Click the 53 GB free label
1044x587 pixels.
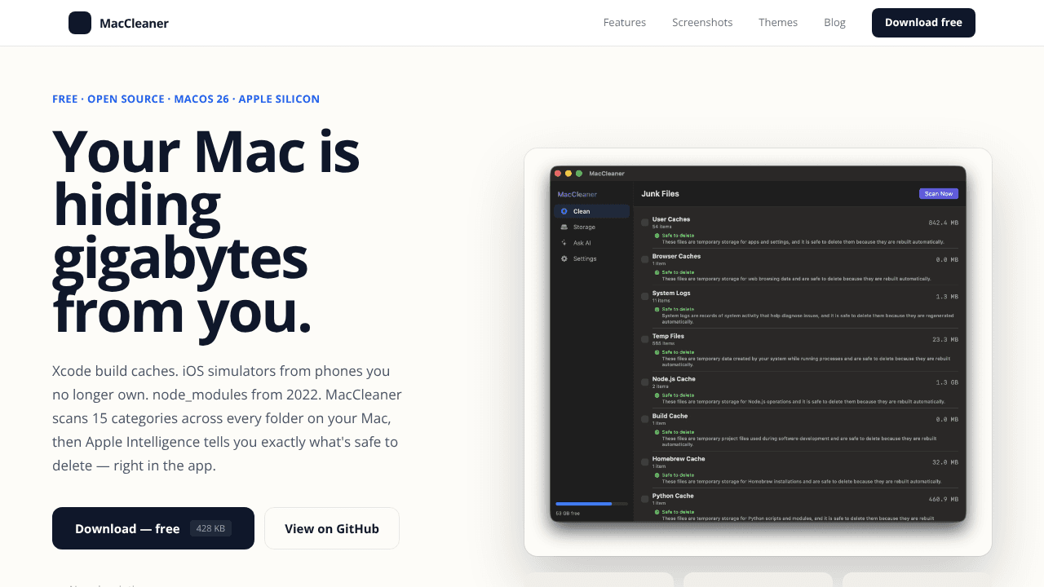point(568,513)
